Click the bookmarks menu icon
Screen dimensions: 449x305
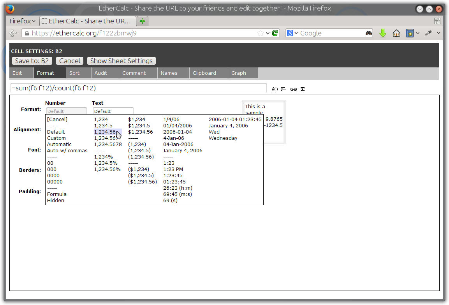410,33
